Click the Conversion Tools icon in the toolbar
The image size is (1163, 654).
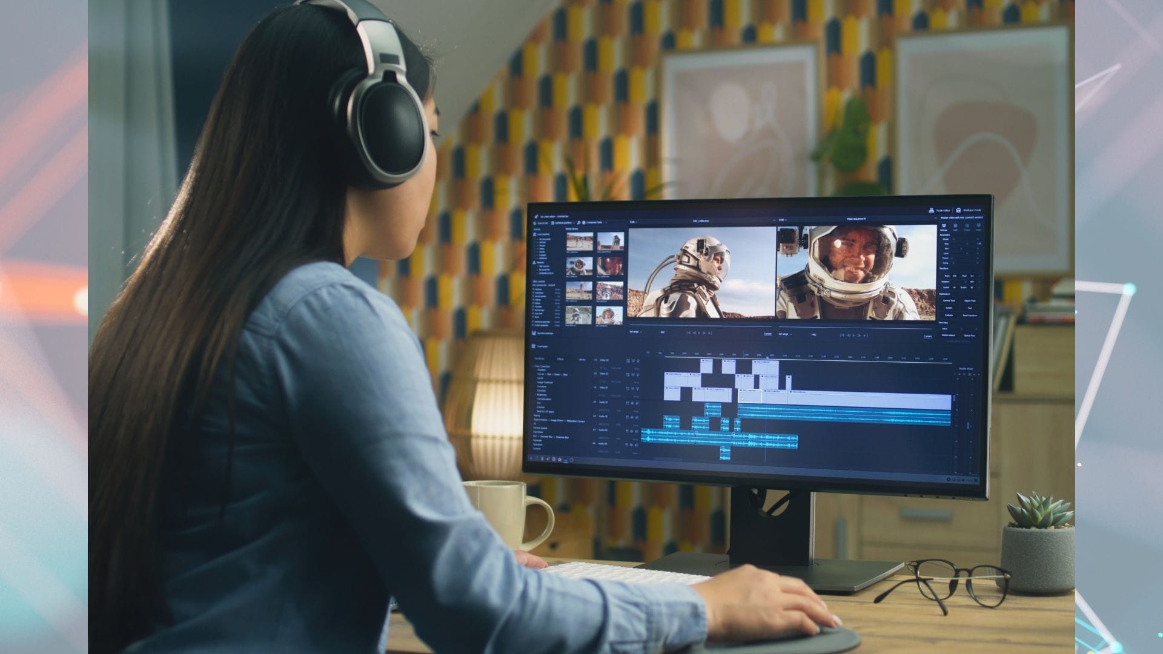(x=584, y=222)
